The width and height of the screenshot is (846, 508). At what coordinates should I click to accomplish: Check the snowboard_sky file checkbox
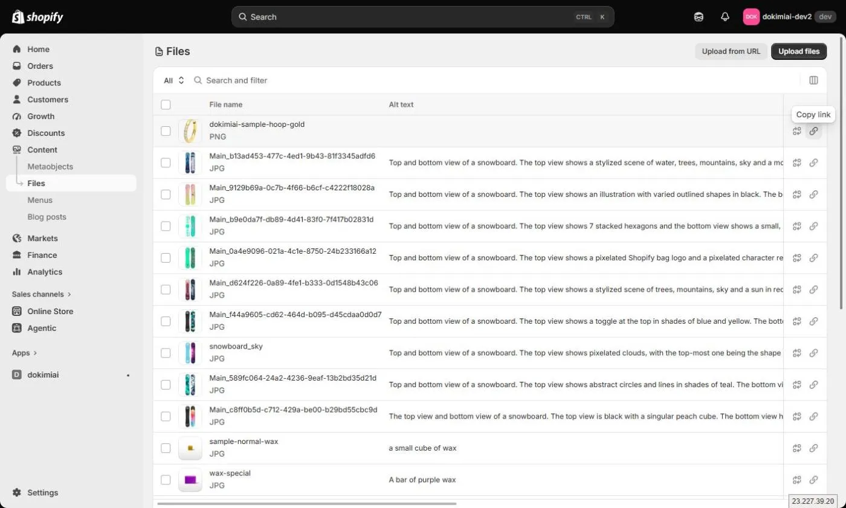pyautogui.click(x=166, y=353)
